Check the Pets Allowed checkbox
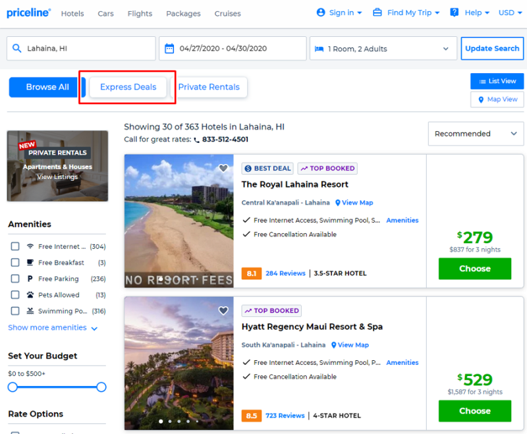The image size is (527, 434). [x=15, y=294]
